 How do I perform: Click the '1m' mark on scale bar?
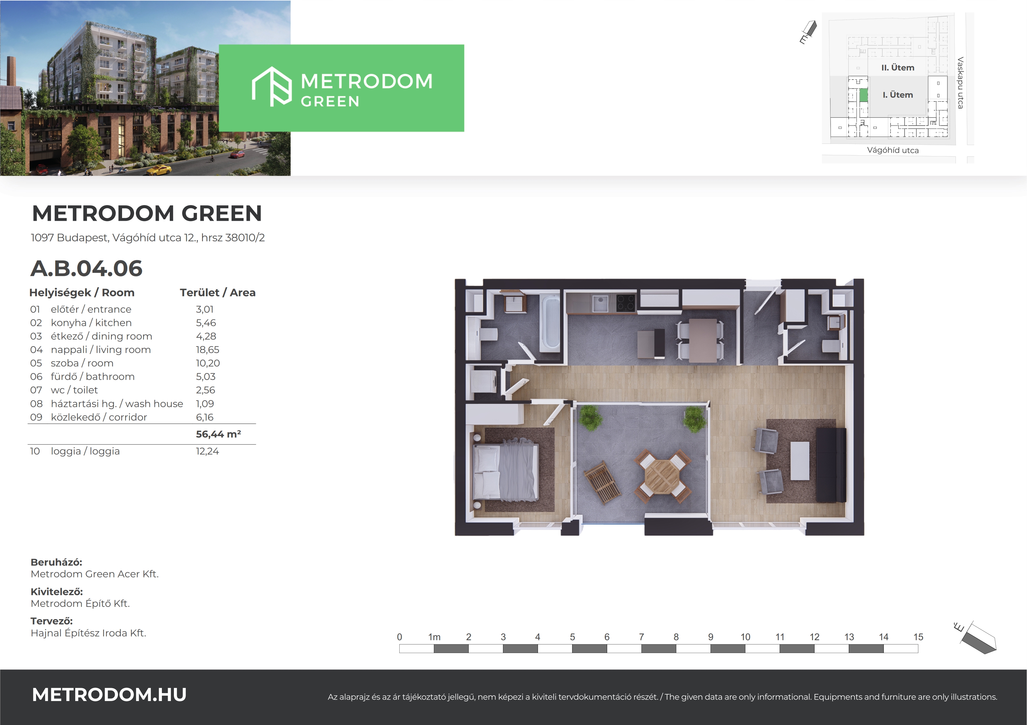tap(434, 637)
